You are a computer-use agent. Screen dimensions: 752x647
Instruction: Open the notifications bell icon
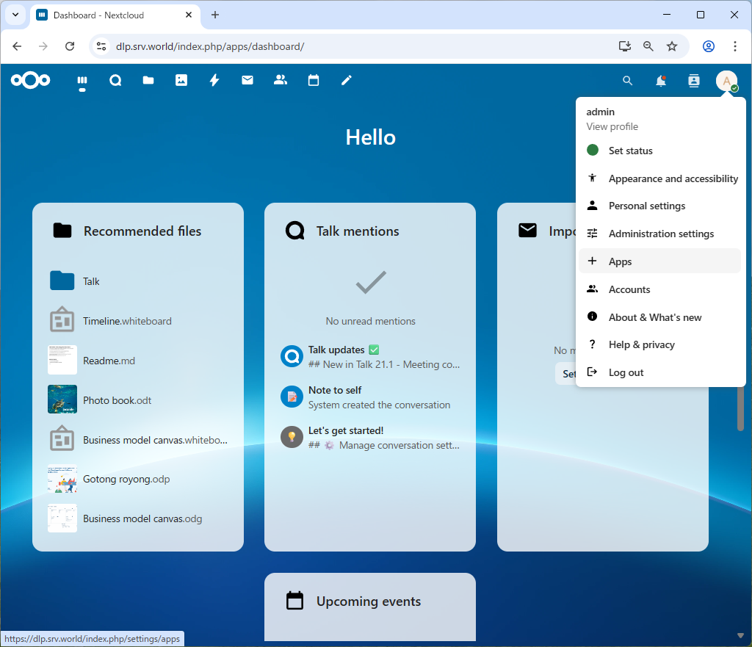[x=661, y=81]
